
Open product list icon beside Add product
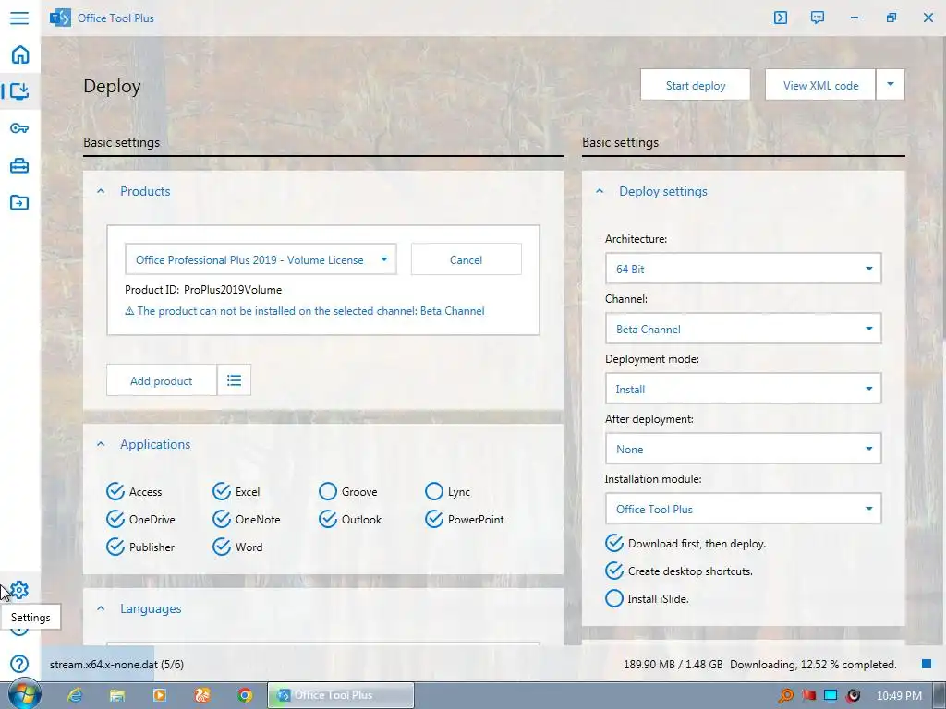click(x=234, y=380)
